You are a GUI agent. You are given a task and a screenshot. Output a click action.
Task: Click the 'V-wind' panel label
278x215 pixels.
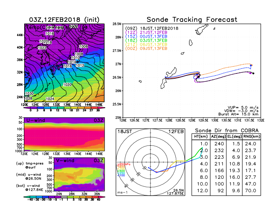(65, 161)
